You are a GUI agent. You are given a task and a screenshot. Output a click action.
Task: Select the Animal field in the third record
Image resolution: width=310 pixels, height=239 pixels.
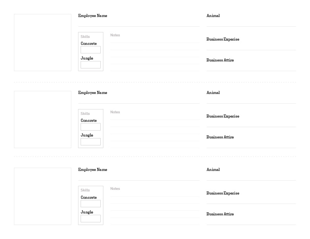(251, 175)
